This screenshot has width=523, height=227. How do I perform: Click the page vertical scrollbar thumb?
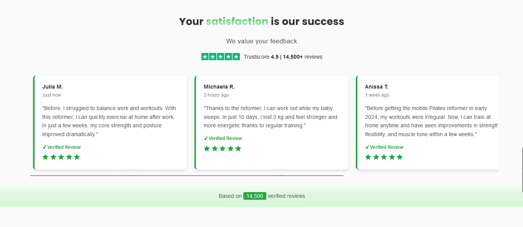click(522, 169)
